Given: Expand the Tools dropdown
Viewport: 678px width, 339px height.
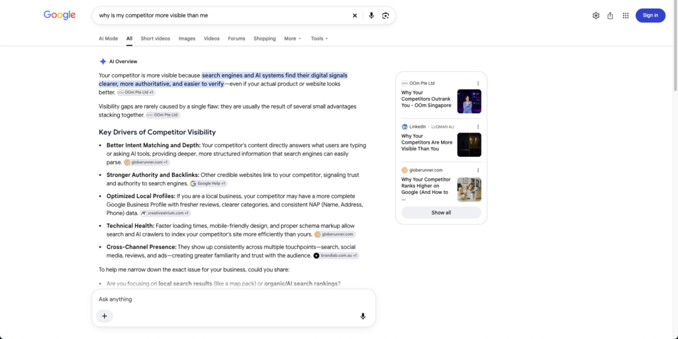Looking at the screenshot, I should (x=319, y=38).
